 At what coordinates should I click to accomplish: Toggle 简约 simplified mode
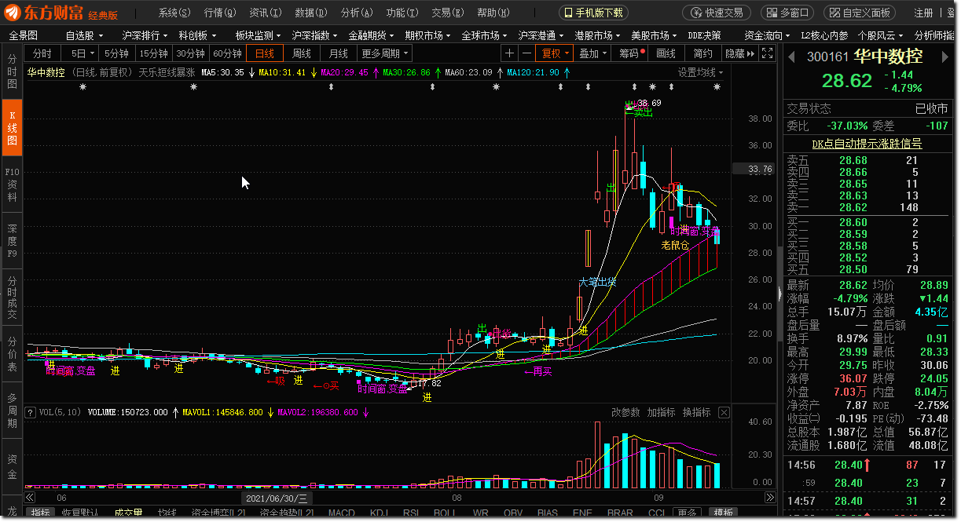point(702,53)
